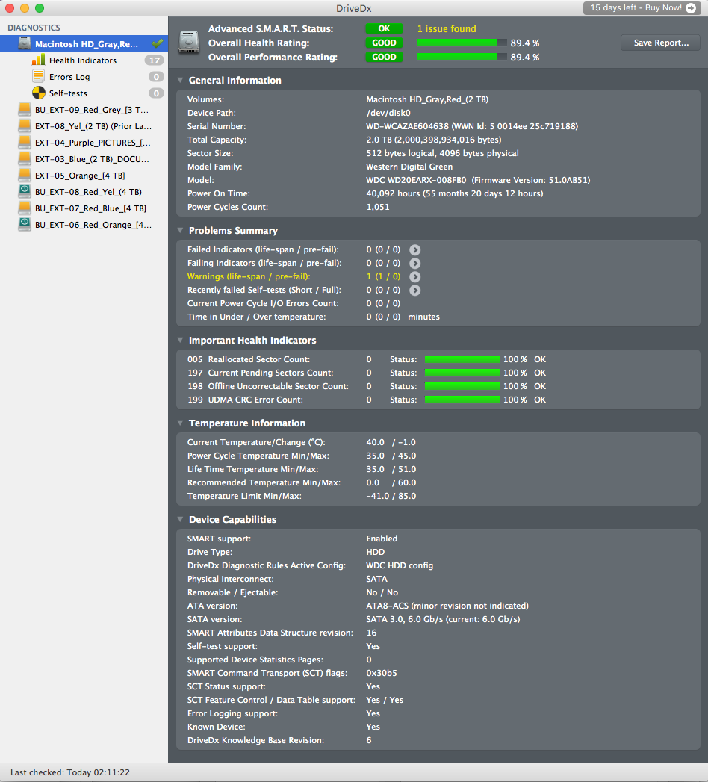Click the '0x30b5' SCT flags value
Screen dimensions: 708x782
coord(382,673)
